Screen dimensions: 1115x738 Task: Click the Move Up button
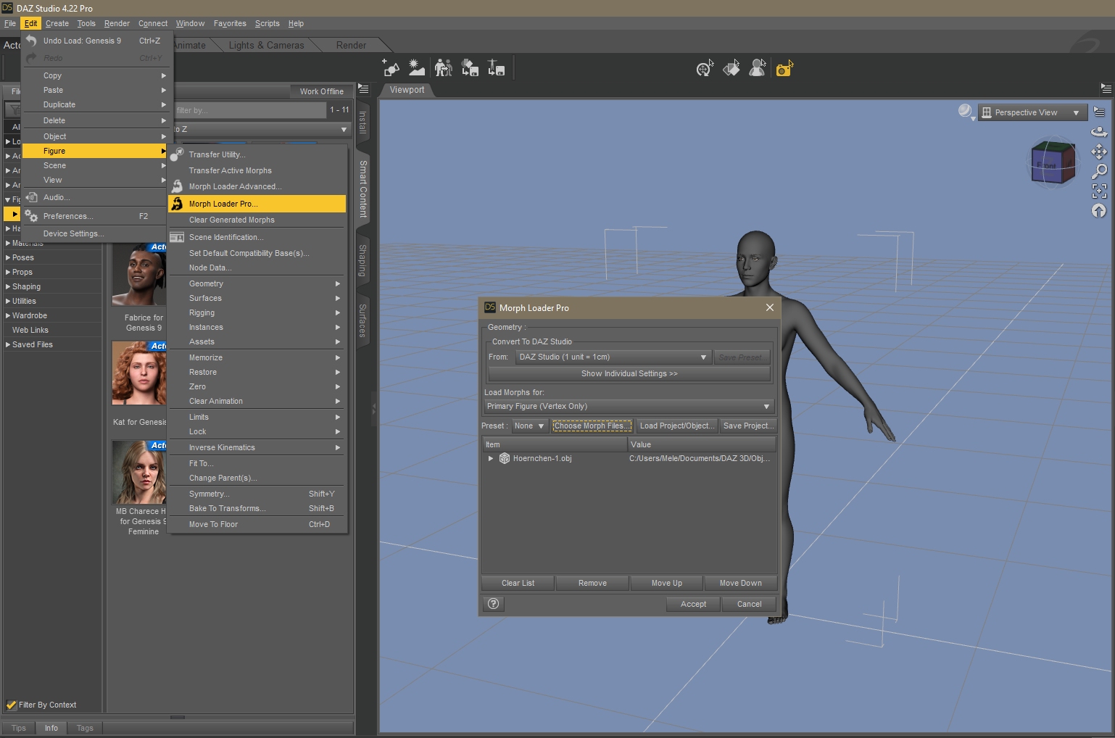coord(666,583)
